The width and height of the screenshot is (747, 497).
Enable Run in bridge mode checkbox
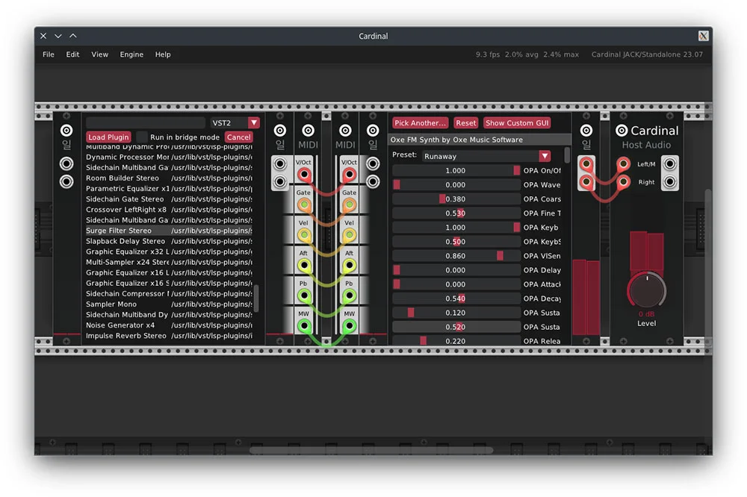[x=142, y=137]
